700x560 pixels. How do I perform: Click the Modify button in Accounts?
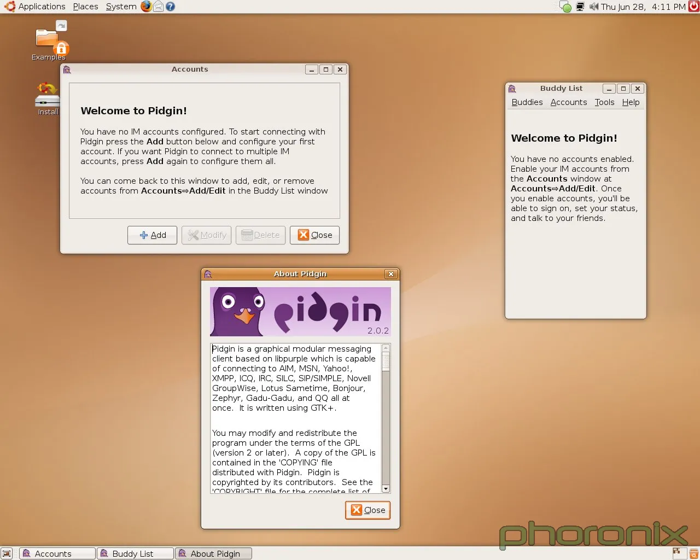click(x=206, y=235)
